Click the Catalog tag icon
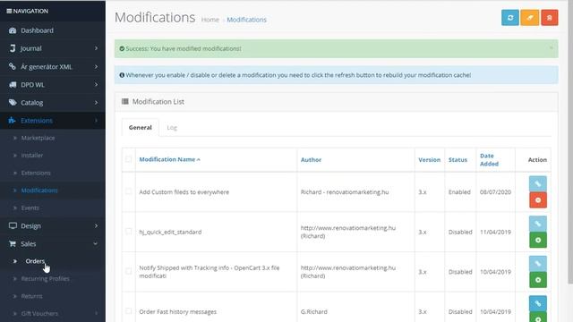The image size is (573, 322). (13, 102)
